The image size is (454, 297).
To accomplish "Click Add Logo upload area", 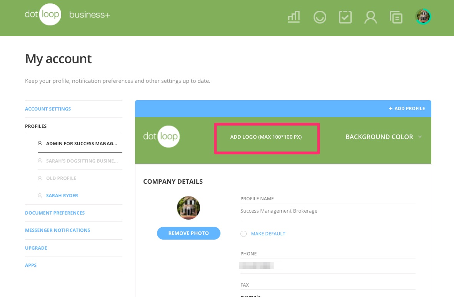I will coord(266,137).
